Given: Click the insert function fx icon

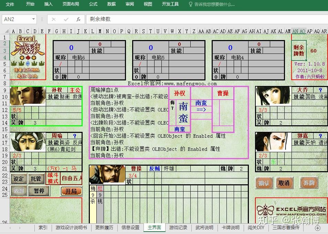Looking at the screenshot, I should point(78,19).
